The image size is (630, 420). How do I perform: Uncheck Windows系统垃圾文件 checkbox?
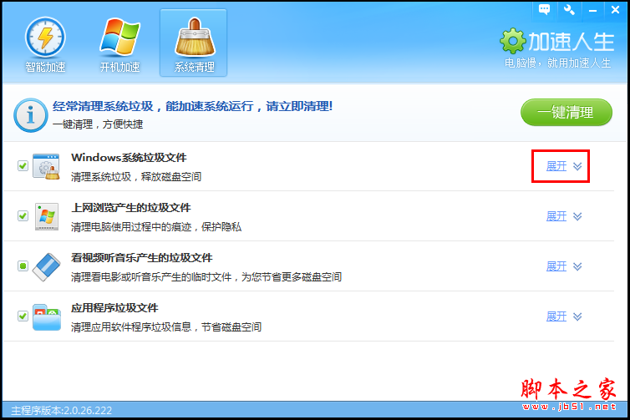point(23,165)
